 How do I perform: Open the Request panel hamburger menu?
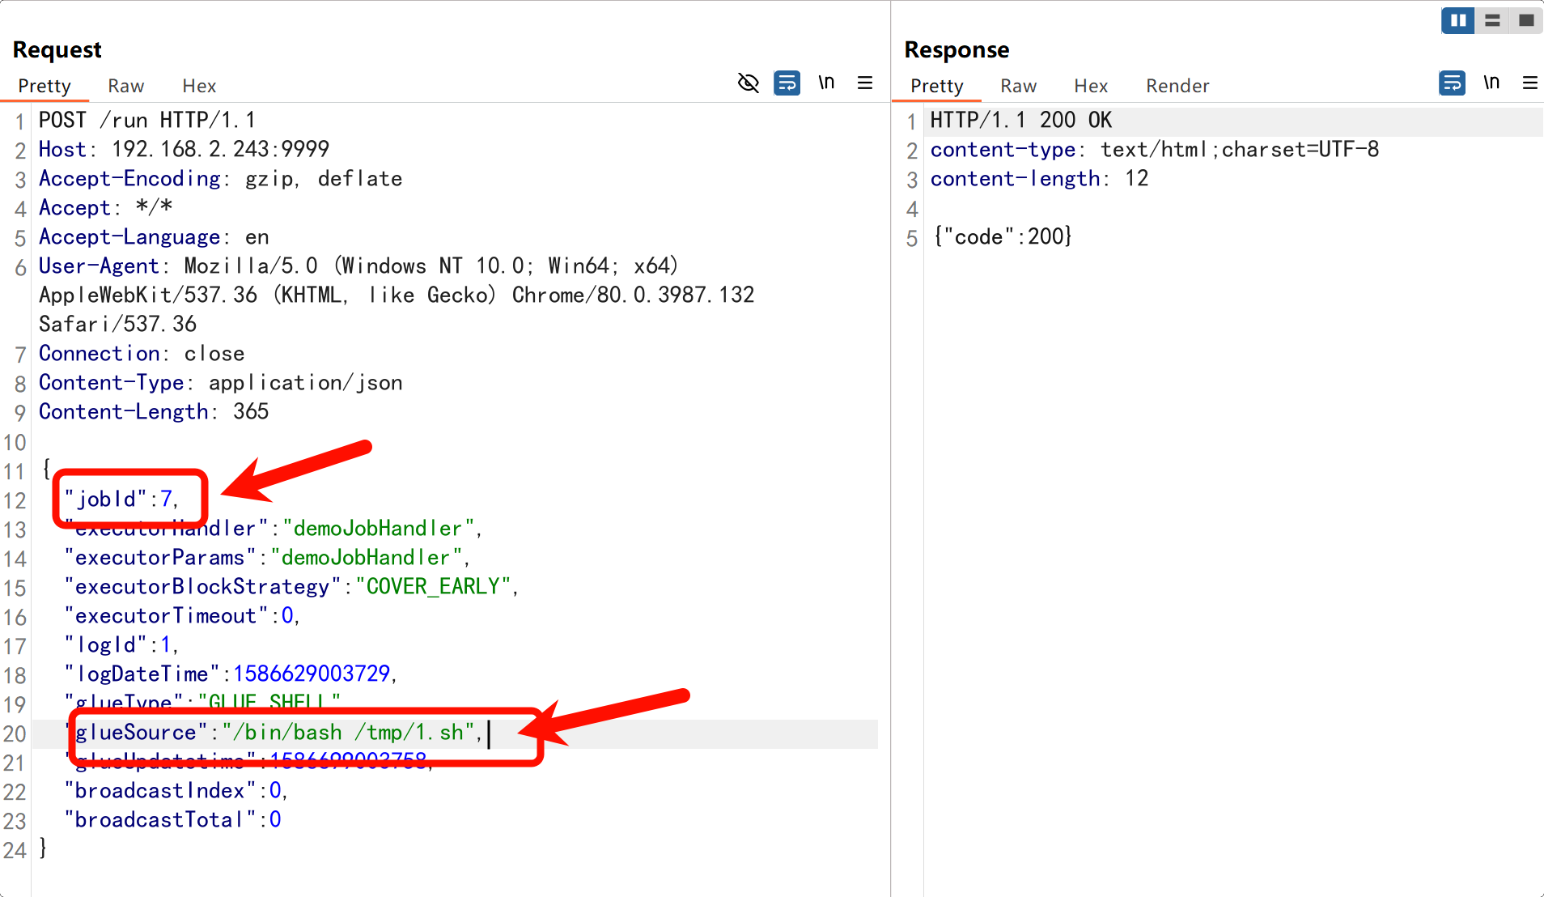[865, 83]
